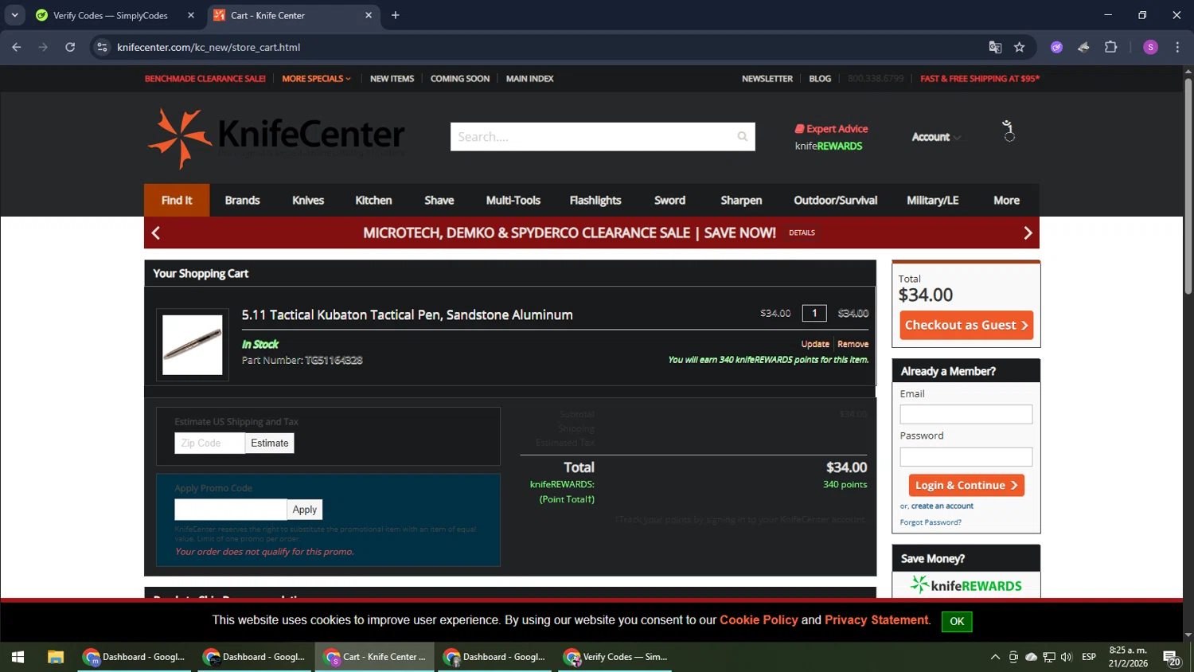The height and width of the screenshot is (672, 1194).
Task: Bookmark this page with star icon
Action: [1019, 47]
